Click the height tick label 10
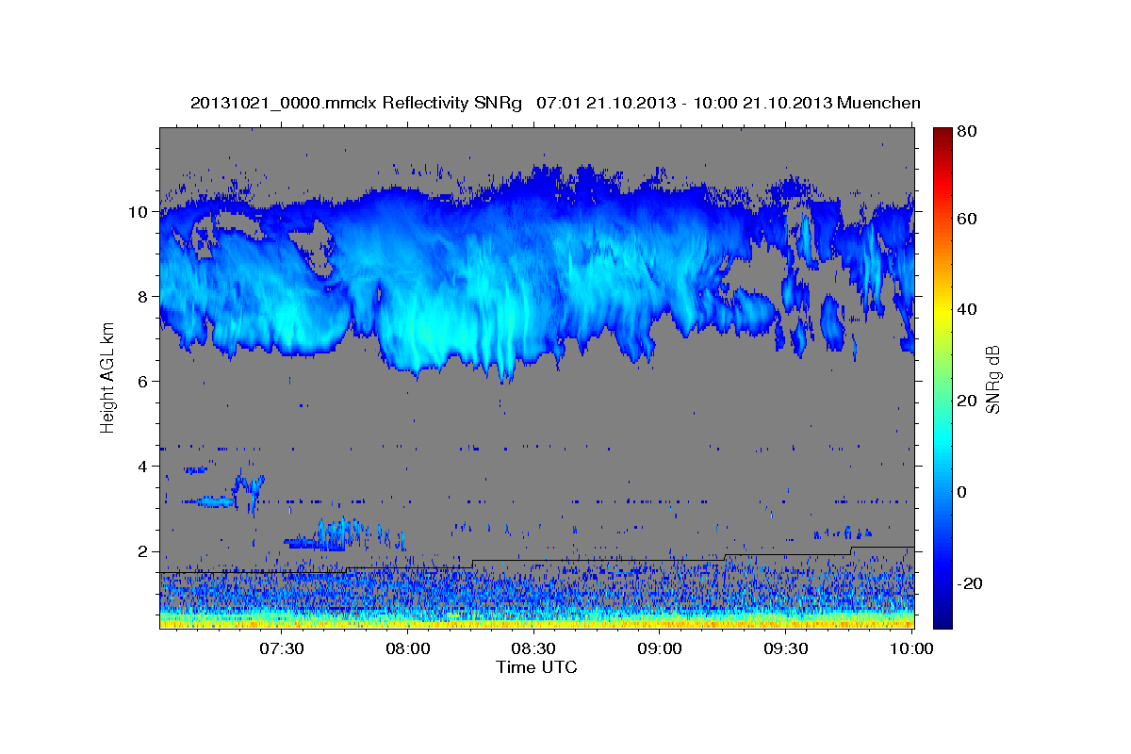Viewport: 1131px width, 754px height. [x=139, y=212]
